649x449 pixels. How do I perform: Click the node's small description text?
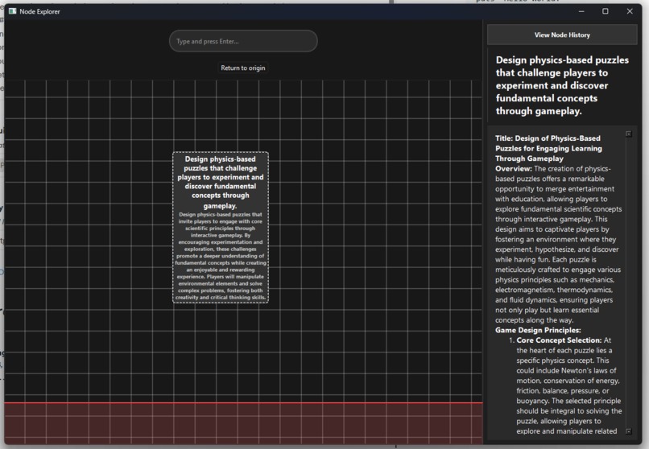(x=221, y=256)
